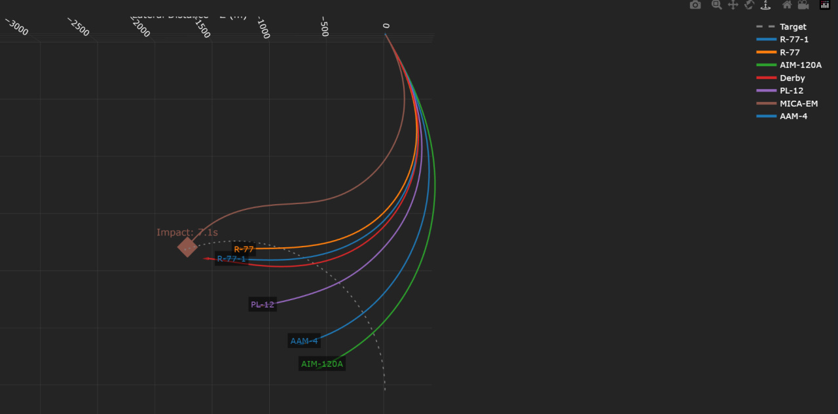This screenshot has height=414, width=838.
Task: Click the MICA-EM impact diamond marker
Action: pyautogui.click(x=187, y=247)
